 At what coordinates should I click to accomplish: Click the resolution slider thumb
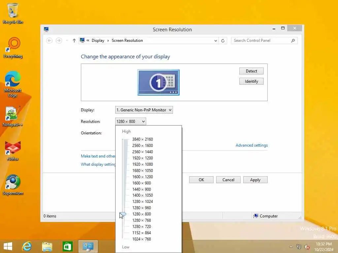[x=123, y=214]
